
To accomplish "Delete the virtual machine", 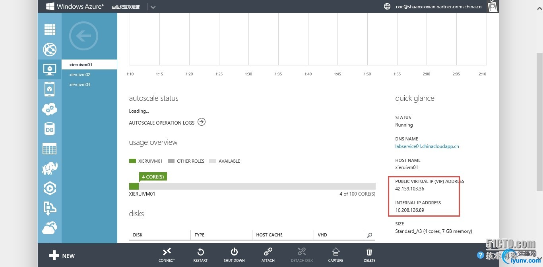I will pyautogui.click(x=369, y=254).
